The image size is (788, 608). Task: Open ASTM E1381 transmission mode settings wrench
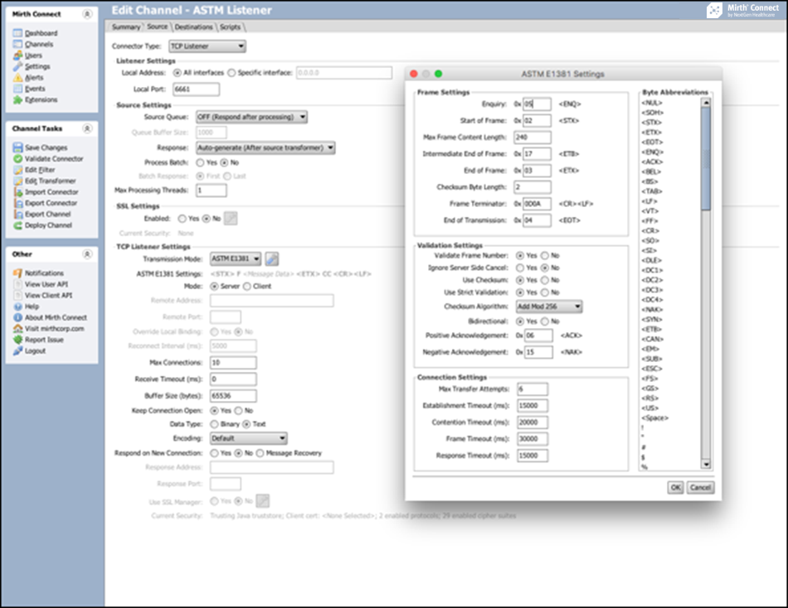point(272,259)
